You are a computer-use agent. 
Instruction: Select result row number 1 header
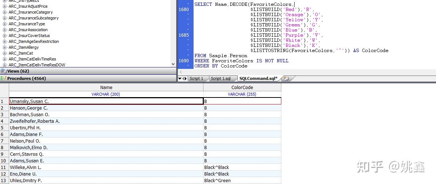tap(4, 101)
